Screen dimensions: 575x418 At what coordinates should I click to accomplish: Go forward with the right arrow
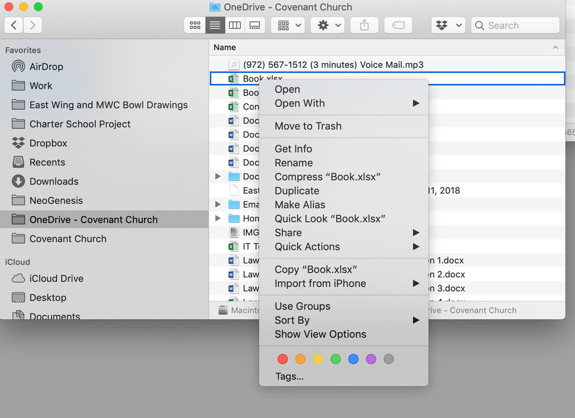[33, 25]
